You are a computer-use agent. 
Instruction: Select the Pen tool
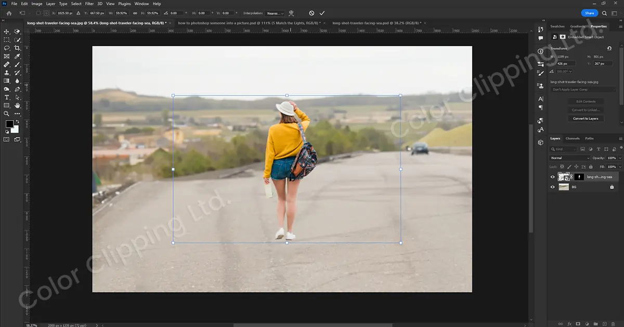pyautogui.click(x=17, y=89)
